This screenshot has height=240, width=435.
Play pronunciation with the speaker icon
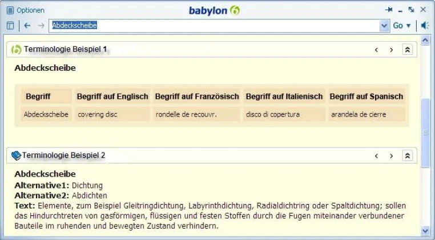pos(425,26)
